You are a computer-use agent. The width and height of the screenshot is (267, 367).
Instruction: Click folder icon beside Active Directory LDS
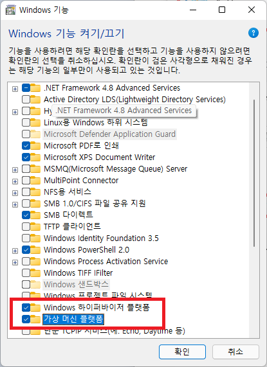click(35, 100)
